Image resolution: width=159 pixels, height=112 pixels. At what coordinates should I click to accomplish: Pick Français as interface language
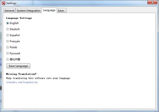coord(8,41)
